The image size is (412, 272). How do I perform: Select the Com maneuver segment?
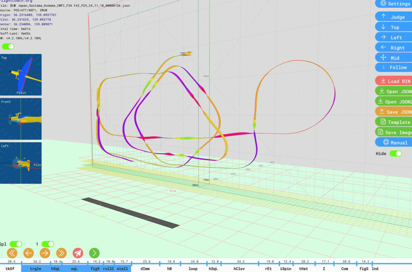click(x=345, y=268)
